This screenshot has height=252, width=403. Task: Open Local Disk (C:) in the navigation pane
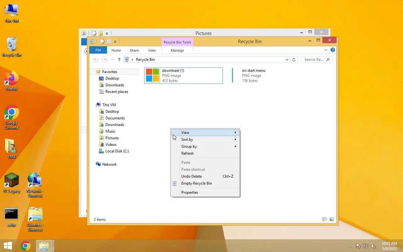117,151
